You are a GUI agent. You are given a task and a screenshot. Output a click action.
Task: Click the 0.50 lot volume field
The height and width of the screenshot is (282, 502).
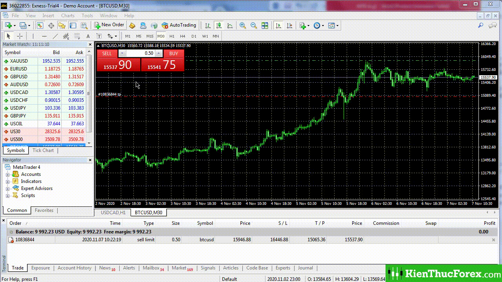tap(140, 53)
